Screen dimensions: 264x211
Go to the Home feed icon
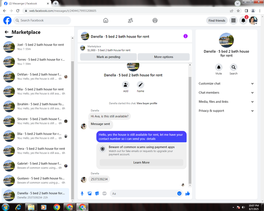click(106, 21)
